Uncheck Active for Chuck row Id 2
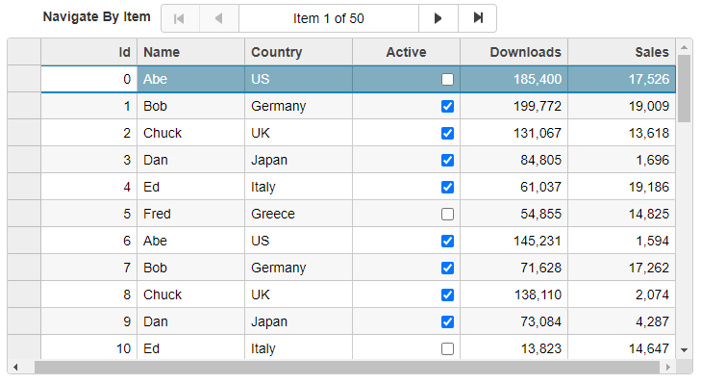 tap(447, 133)
